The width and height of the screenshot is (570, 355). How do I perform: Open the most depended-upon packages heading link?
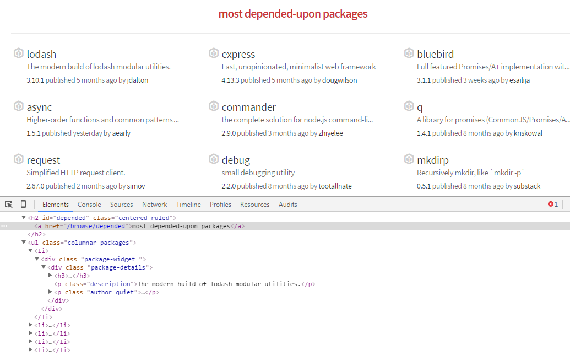293,13
